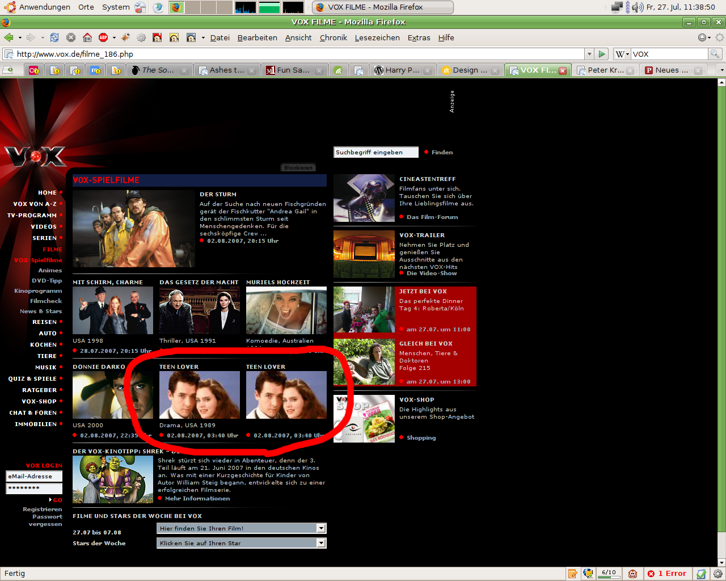726x581 pixels.
Task: Click the gear icon in the status bar
Action: coord(717,574)
